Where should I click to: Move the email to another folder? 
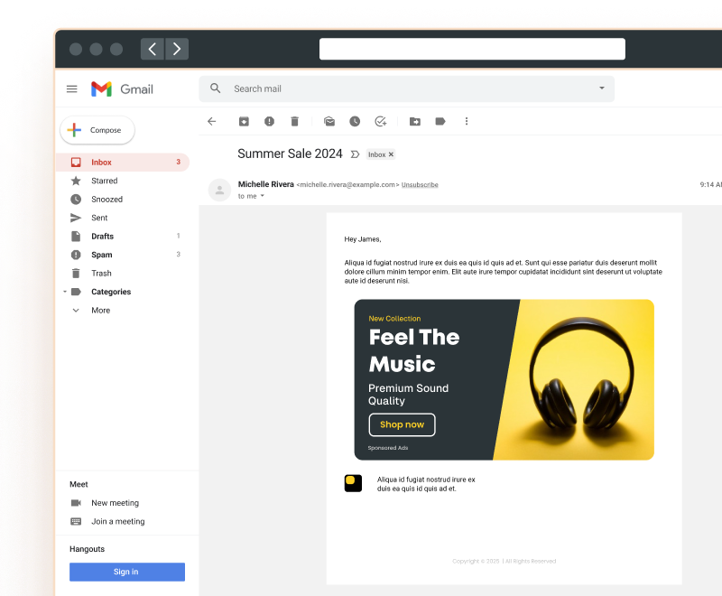pyautogui.click(x=414, y=121)
